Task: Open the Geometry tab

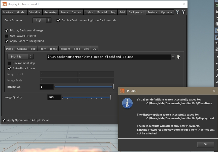Action: coord(50,12)
